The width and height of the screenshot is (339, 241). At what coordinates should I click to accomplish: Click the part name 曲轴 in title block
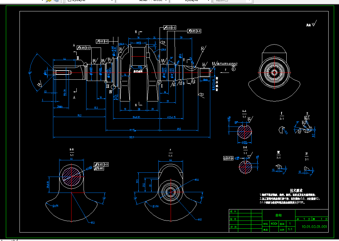(279, 215)
